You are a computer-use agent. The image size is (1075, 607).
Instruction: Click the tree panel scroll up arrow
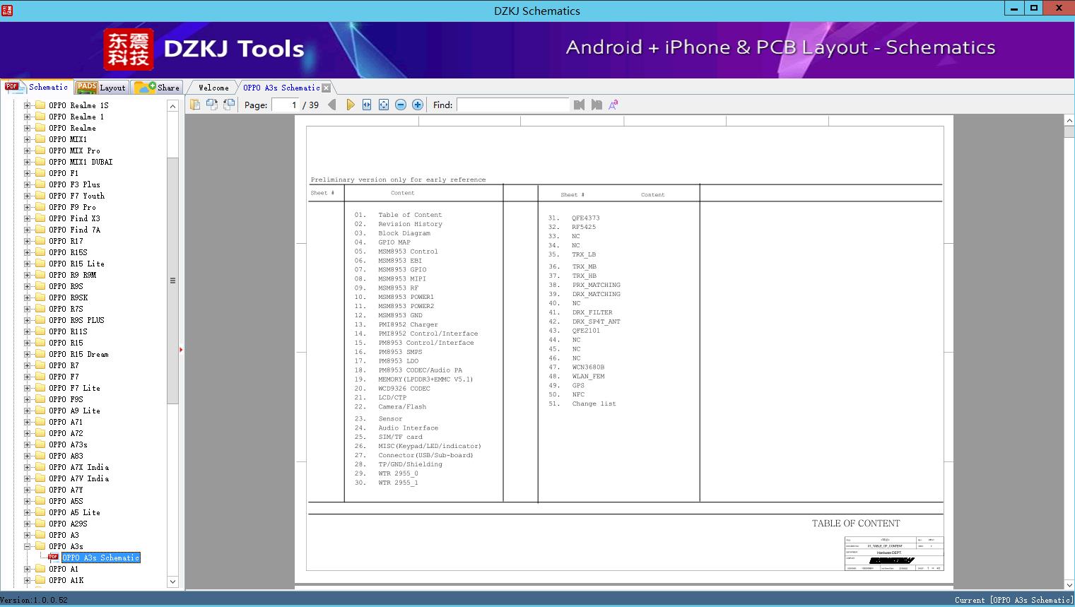tap(172, 106)
